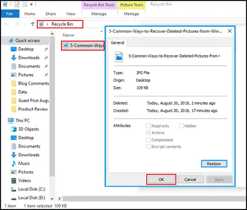Click the Up one level arrow
Image resolution: width=247 pixels, height=210 pixels.
(x=32, y=24)
